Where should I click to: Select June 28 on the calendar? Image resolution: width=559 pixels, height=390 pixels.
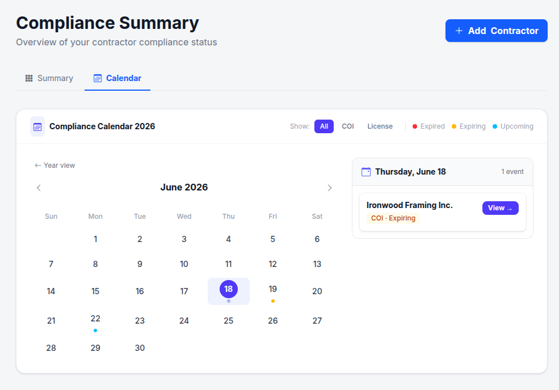pos(51,348)
